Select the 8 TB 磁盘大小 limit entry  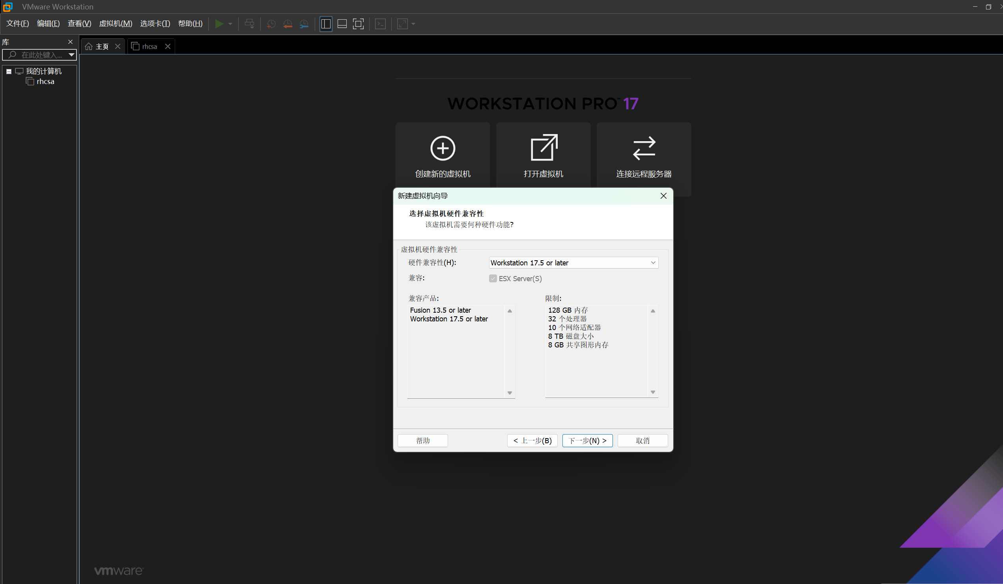[x=571, y=336]
